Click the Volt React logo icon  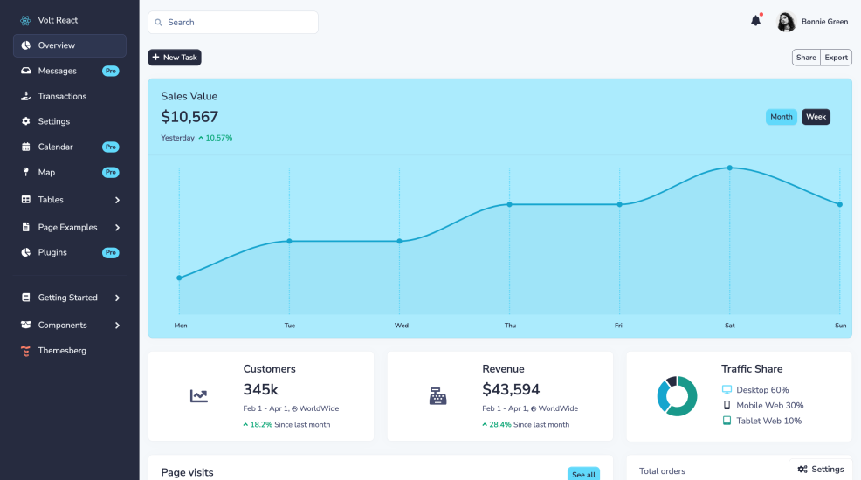pyautogui.click(x=25, y=20)
